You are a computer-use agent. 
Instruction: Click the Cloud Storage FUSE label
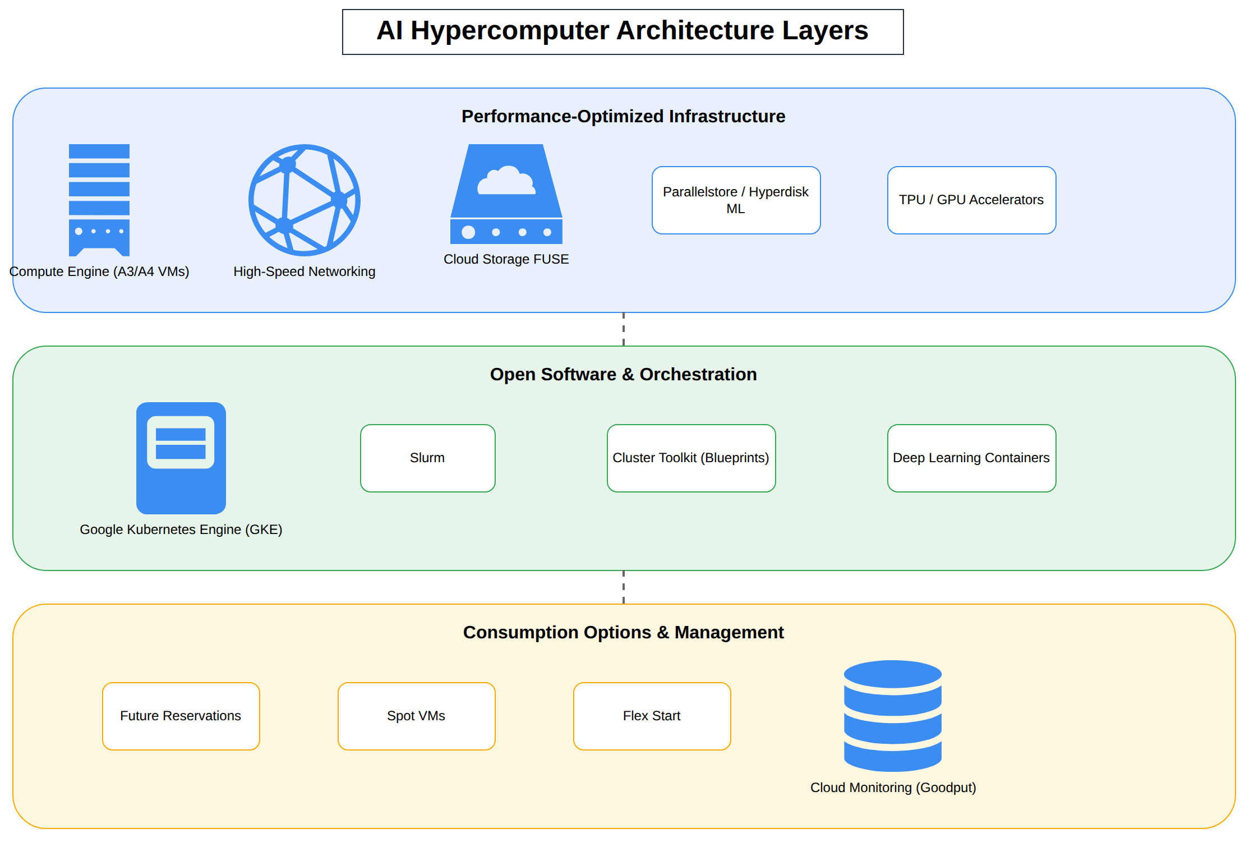click(x=506, y=259)
